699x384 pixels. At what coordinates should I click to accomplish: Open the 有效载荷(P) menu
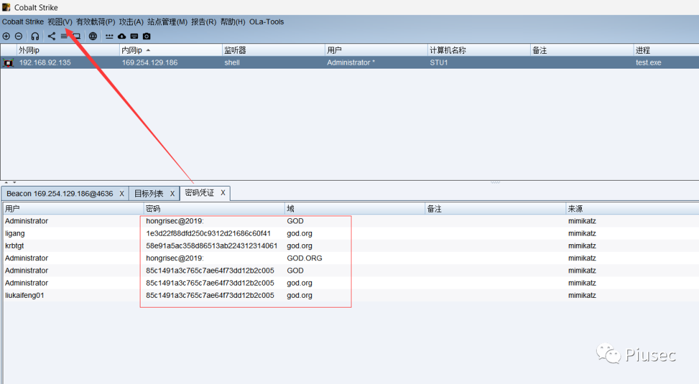pyautogui.click(x=95, y=22)
